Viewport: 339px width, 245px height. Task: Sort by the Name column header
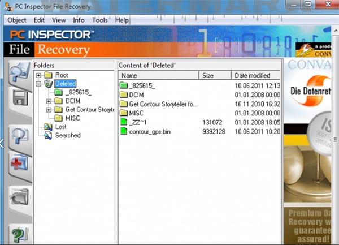coord(158,75)
